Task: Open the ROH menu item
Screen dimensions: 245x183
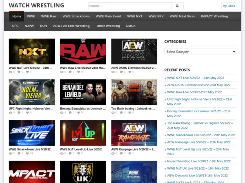Action: [x=43, y=26]
